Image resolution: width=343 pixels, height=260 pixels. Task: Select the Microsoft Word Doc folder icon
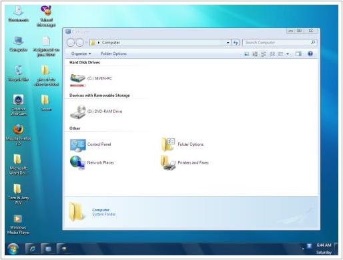(x=18, y=164)
